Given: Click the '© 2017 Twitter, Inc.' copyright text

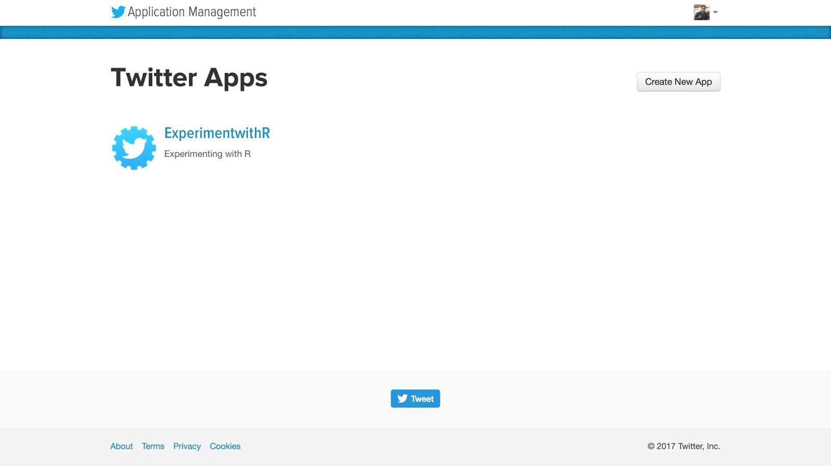Looking at the screenshot, I should pyautogui.click(x=683, y=446).
